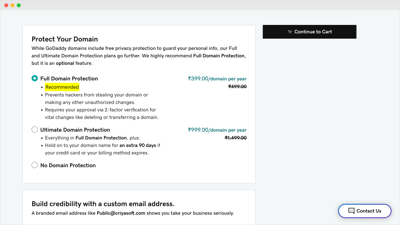The image size is (400, 225).
Task: Click the Ultimate Domain Protection label text
Action: [75, 130]
